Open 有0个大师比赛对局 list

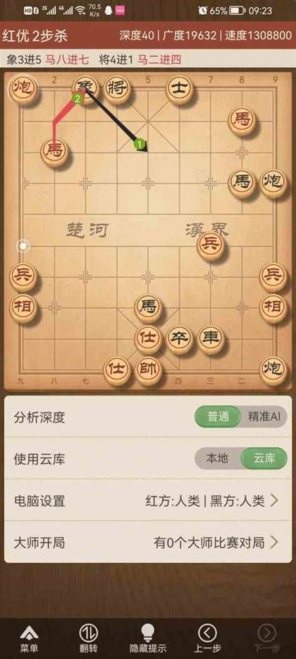coord(209,542)
